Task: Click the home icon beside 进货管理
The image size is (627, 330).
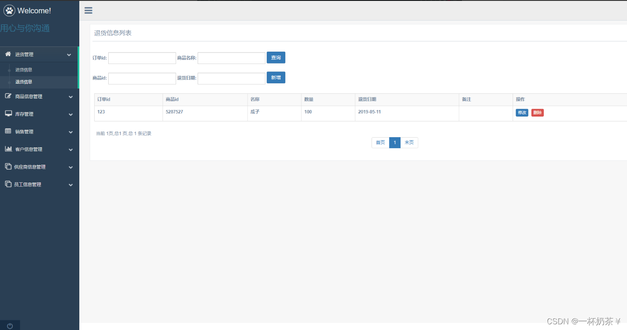Action: 8,54
